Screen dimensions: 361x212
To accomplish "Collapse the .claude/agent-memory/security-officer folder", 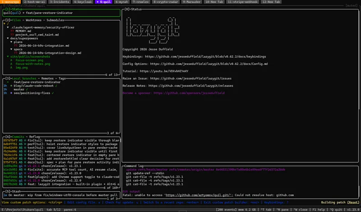I will click(8, 28).
